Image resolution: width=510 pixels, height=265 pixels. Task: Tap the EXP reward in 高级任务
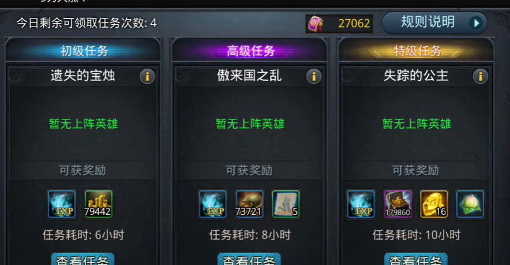(213, 204)
